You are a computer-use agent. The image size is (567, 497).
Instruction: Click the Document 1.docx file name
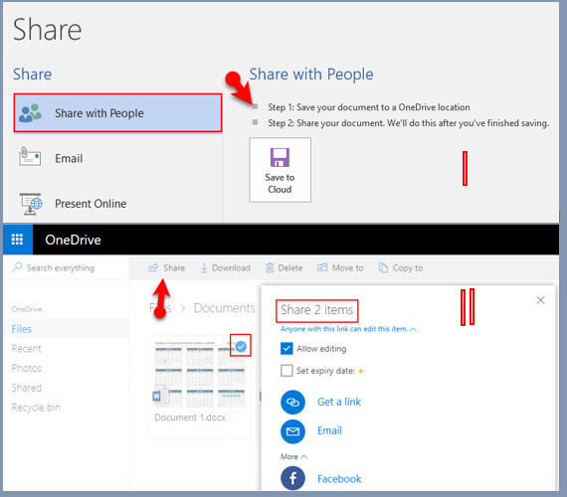coord(190,417)
